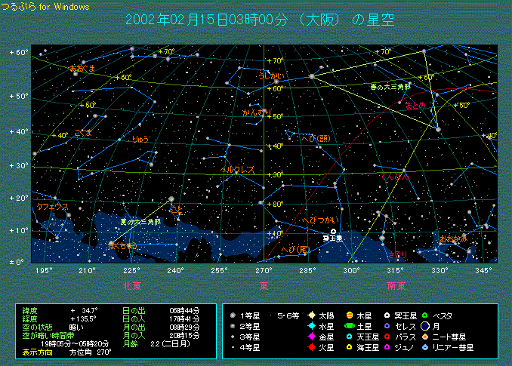Click the Sun (太陽) legend icon
Image resolution: width=512 pixels, height=366 pixels.
click(311, 315)
